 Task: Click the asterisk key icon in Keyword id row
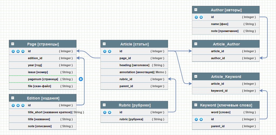tap(196, 119)
